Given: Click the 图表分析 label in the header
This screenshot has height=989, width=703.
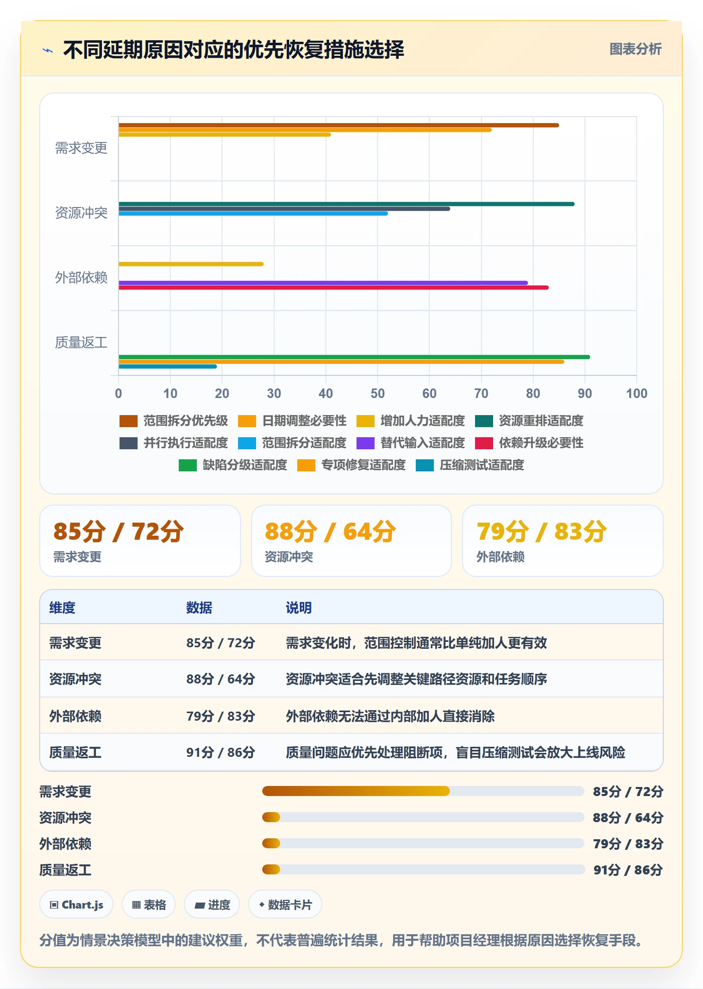Looking at the screenshot, I should [x=635, y=49].
